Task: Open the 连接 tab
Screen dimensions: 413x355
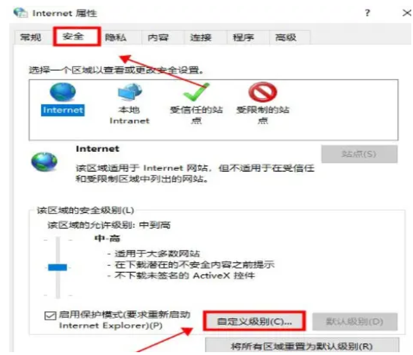Action: pos(201,37)
